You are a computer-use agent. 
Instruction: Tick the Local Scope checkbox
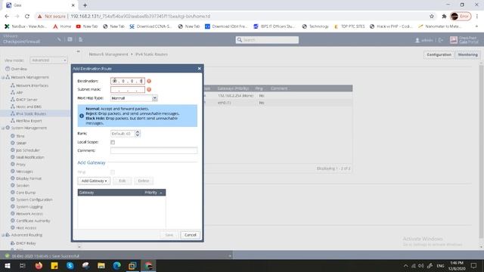point(113,142)
